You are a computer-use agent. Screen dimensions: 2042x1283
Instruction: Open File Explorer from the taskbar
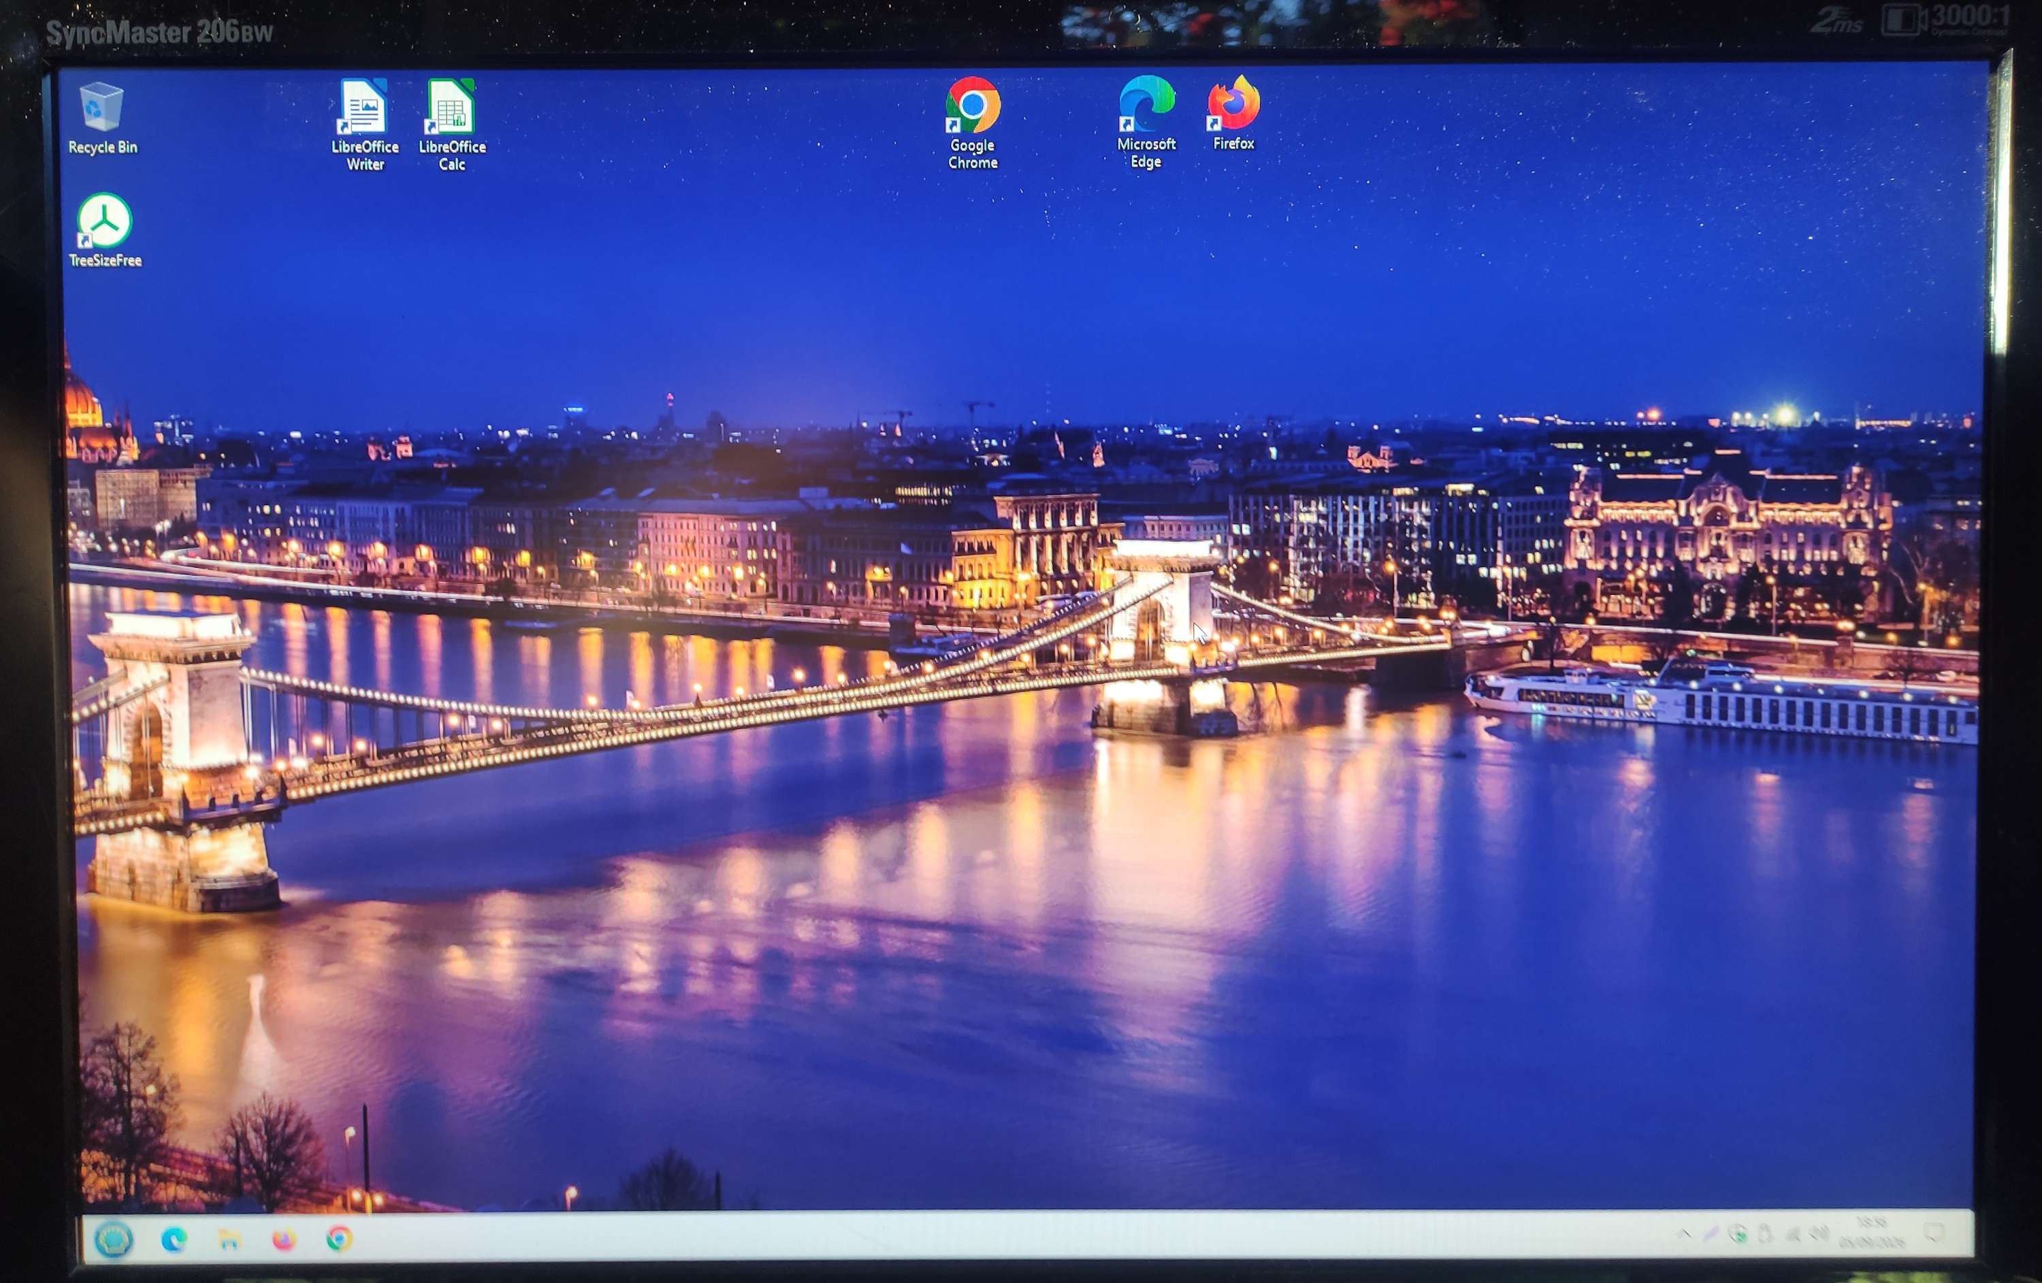(x=229, y=1239)
